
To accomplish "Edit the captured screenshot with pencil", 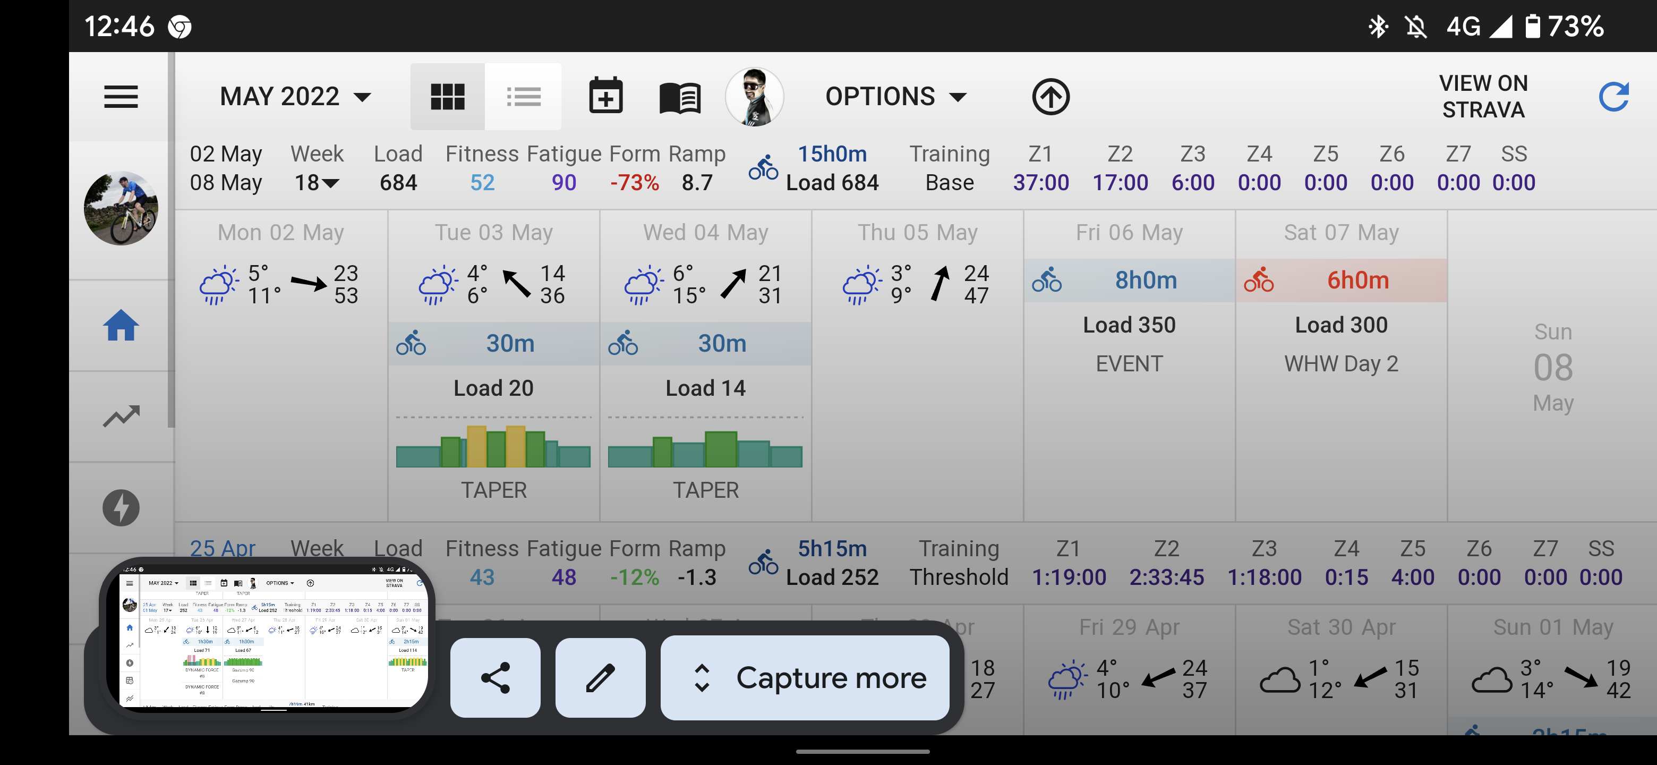I will pyautogui.click(x=600, y=677).
